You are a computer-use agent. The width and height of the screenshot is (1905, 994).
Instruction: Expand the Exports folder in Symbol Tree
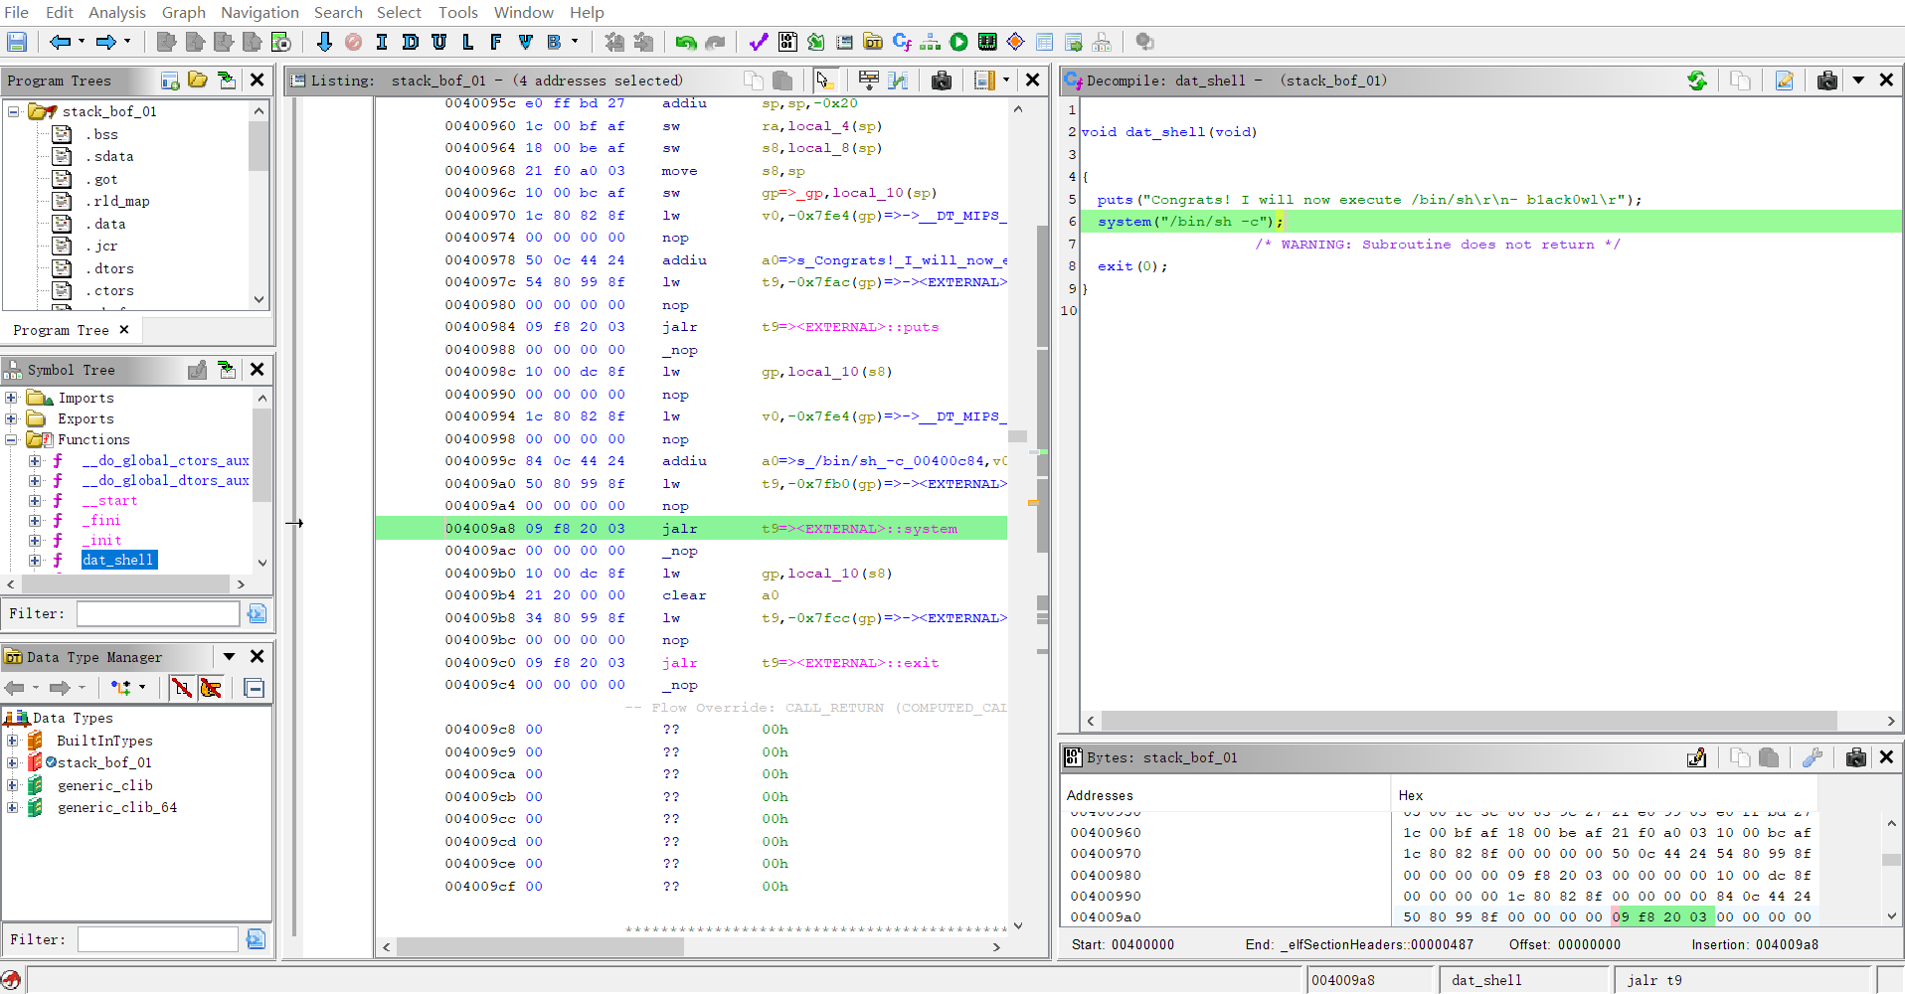pyautogui.click(x=12, y=418)
